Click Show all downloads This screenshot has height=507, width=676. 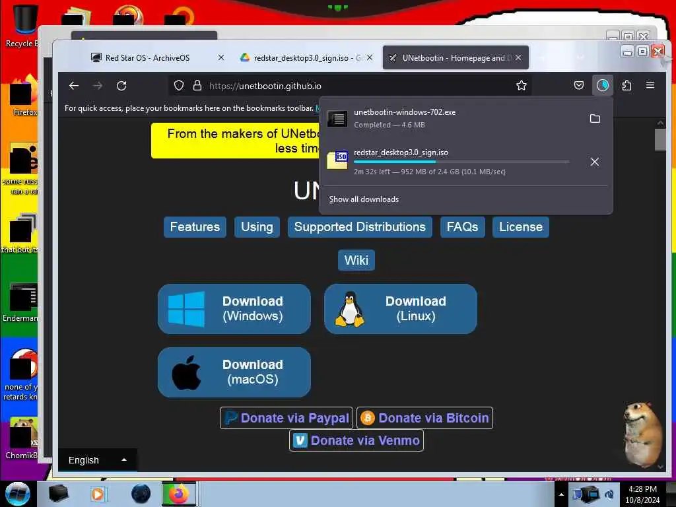point(364,199)
